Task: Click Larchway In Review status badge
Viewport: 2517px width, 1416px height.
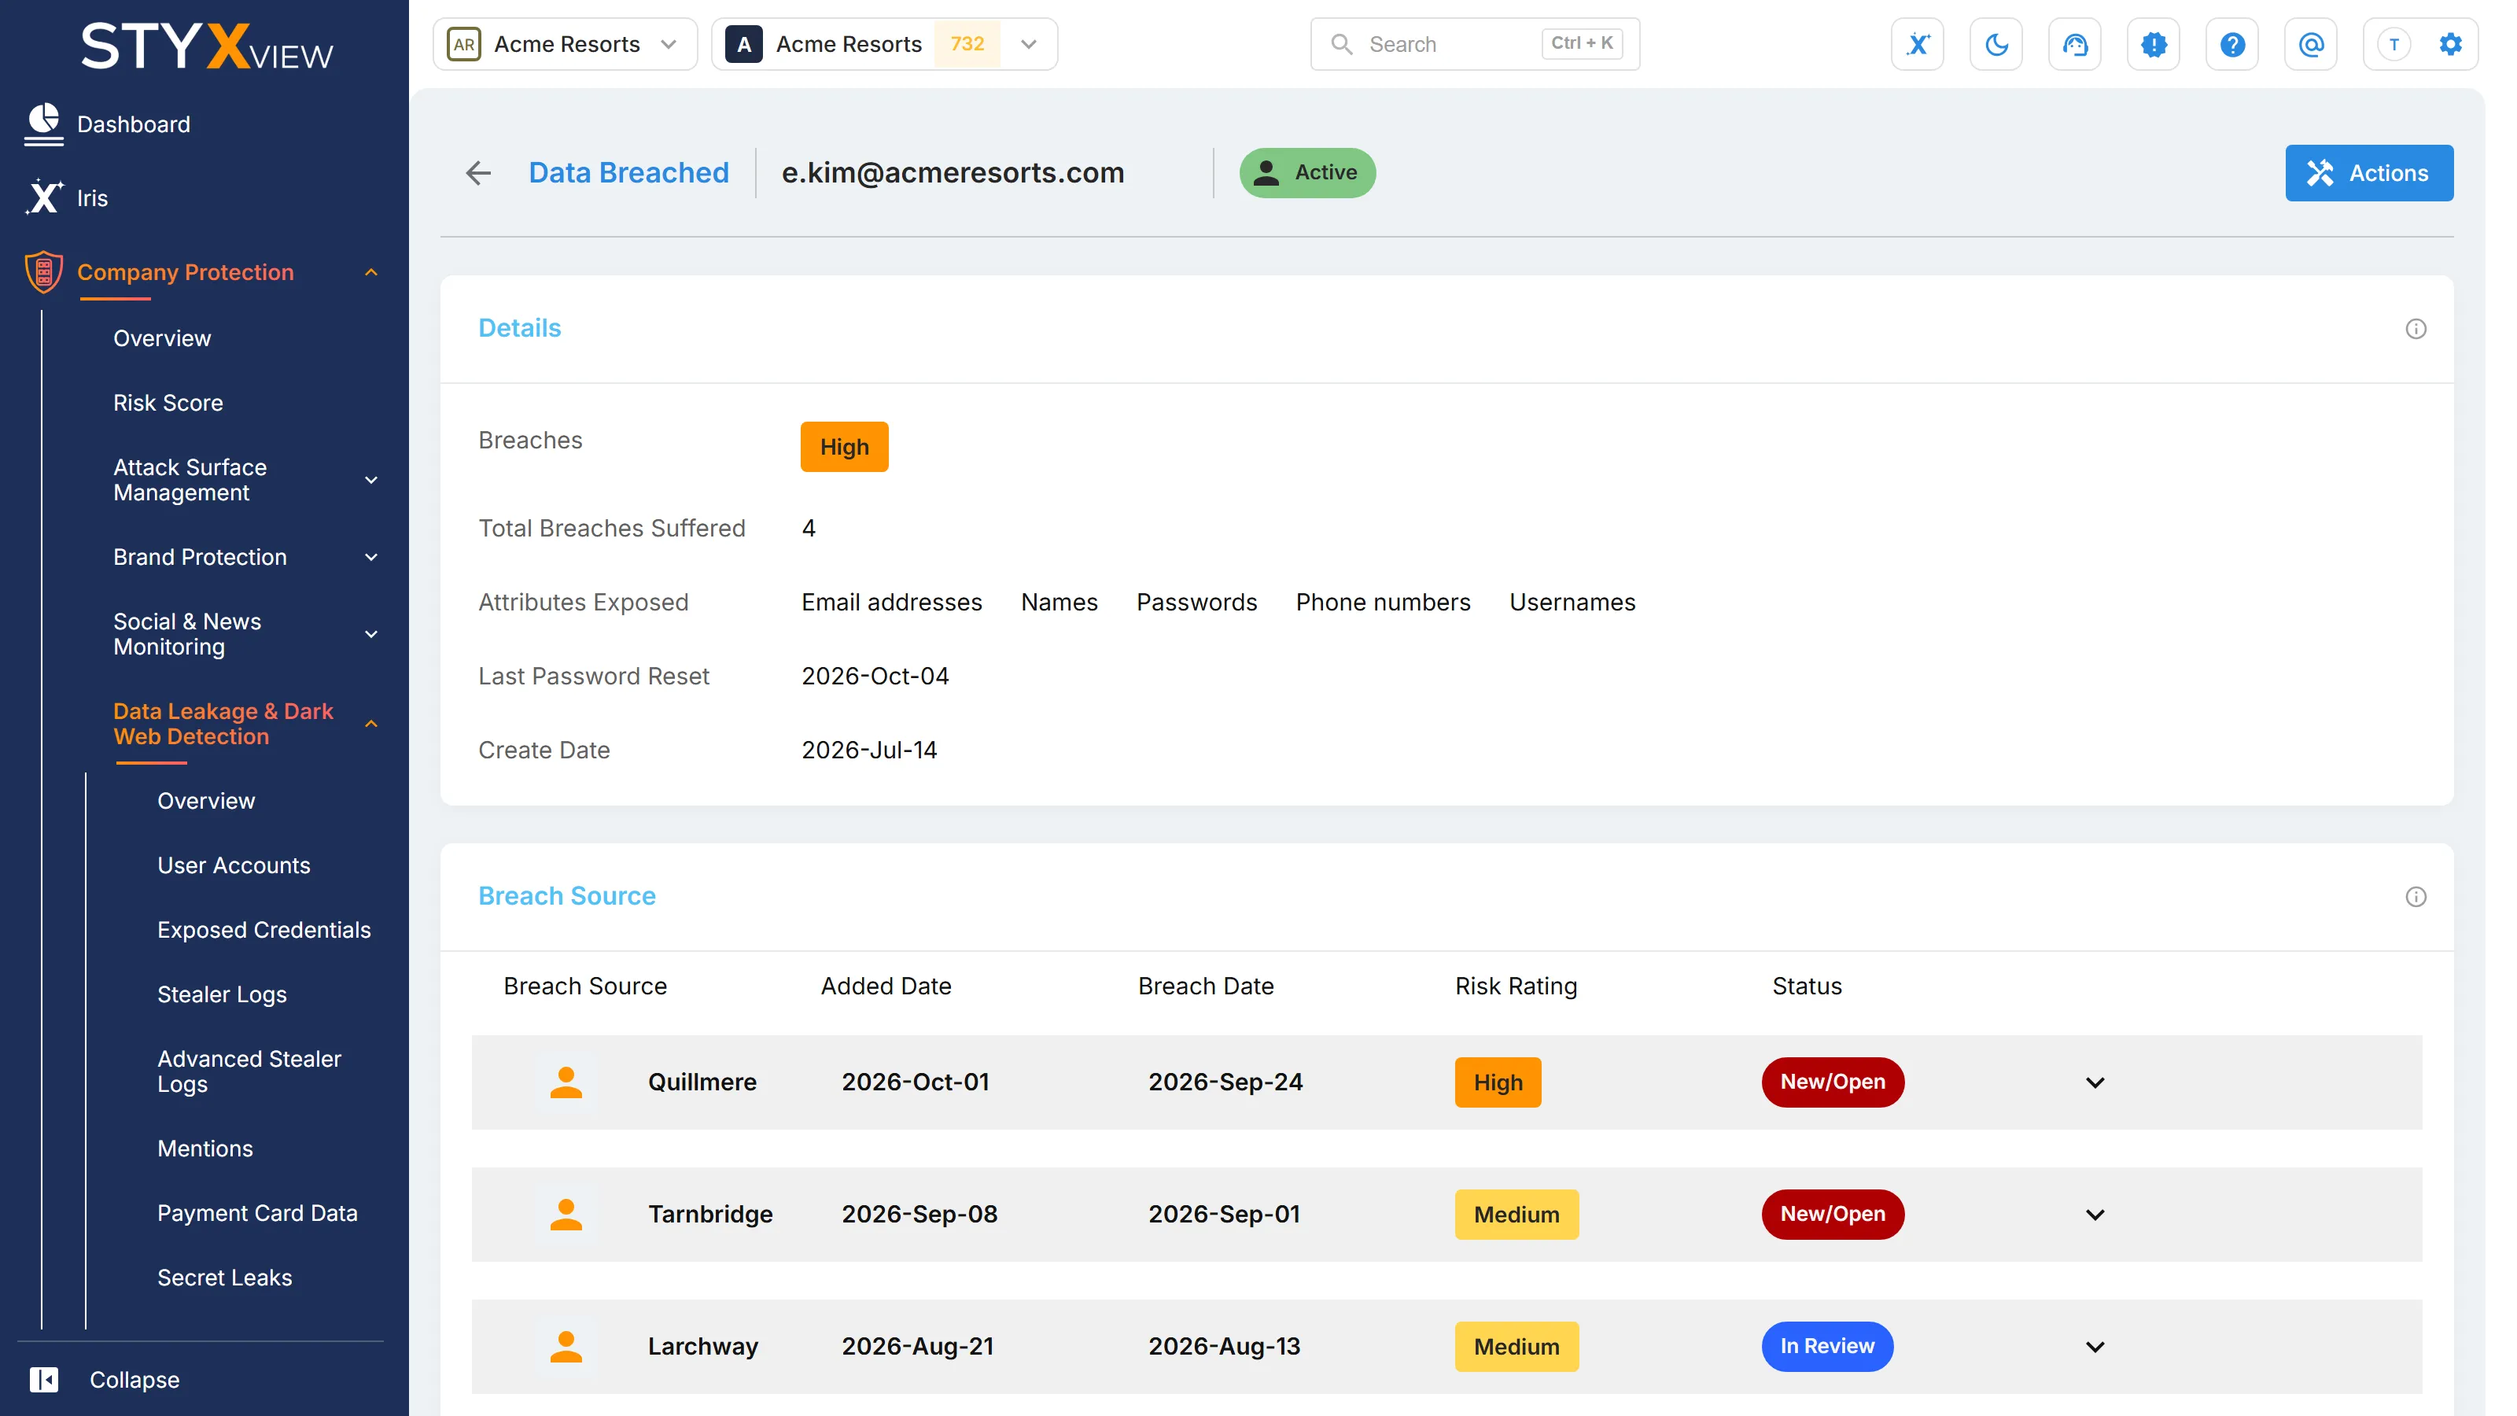Action: (1826, 1346)
